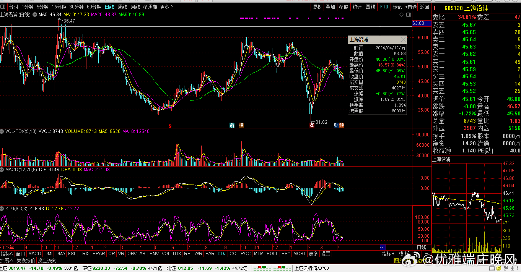This screenshot has height=272, width=521.
Task: Open indicator 设置 settings
Action: coord(326,254)
